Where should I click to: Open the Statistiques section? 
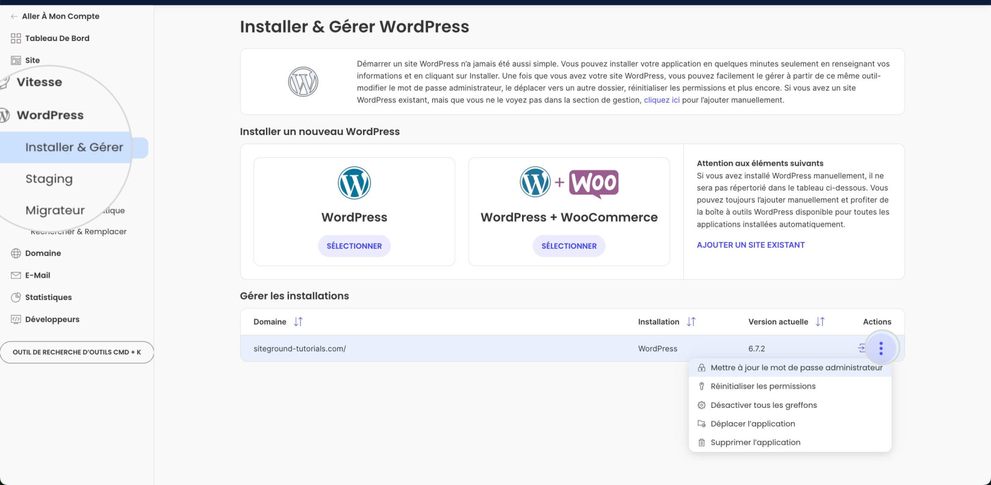click(48, 297)
